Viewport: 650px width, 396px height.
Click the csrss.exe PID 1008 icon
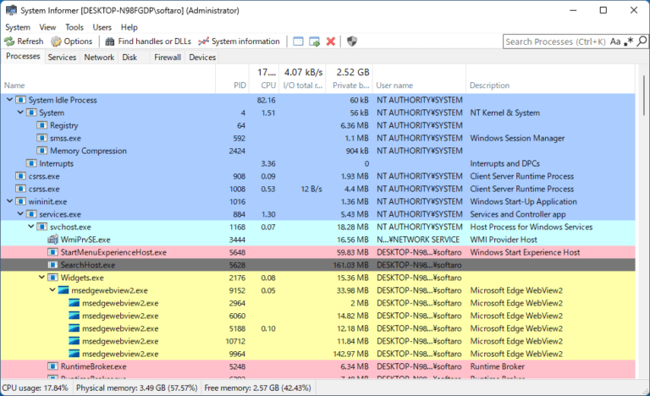tap(20, 189)
